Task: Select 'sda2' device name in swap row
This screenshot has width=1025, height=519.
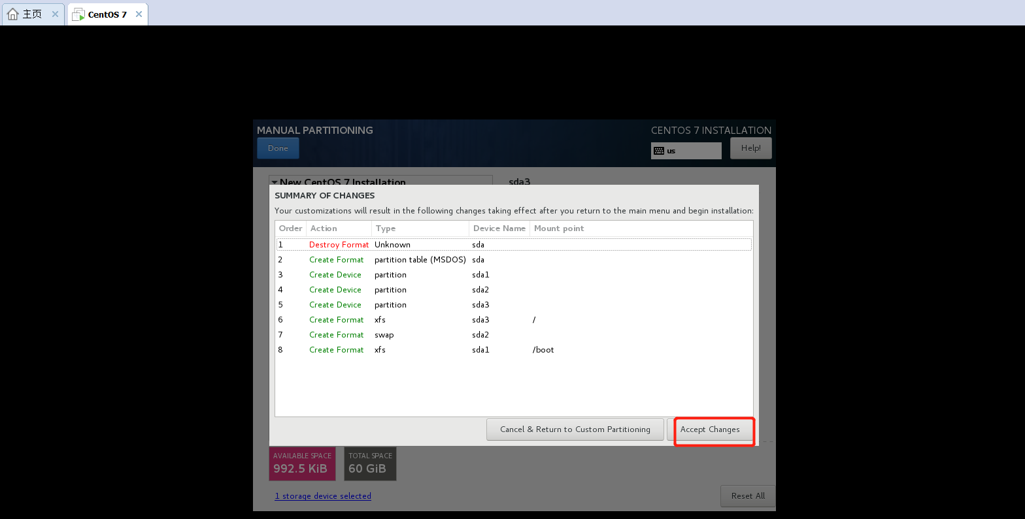Action: (x=480, y=335)
